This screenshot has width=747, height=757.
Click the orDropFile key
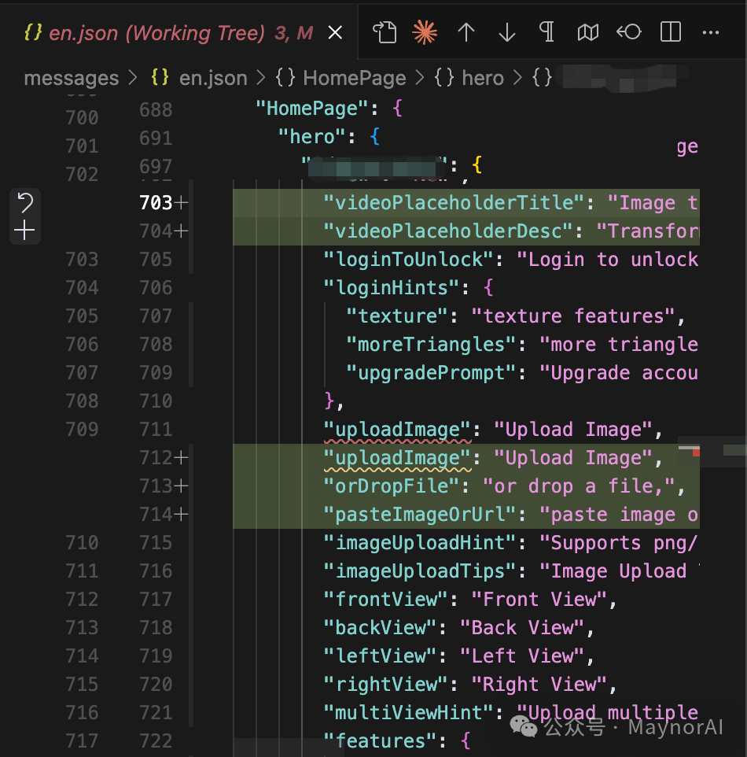tap(391, 486)
